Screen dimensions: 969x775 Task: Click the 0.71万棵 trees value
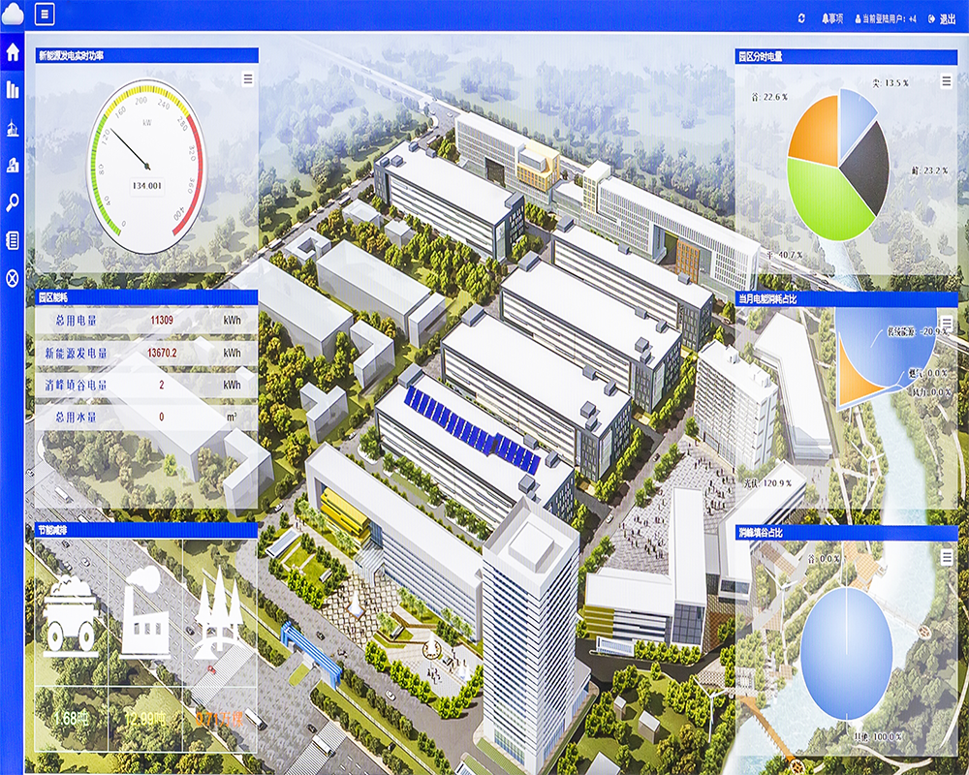(x=219, y=719)
